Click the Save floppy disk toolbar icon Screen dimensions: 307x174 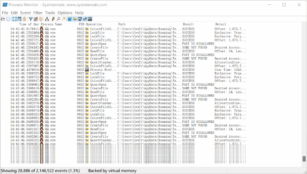pyautogui.click(x=8, y=19)
